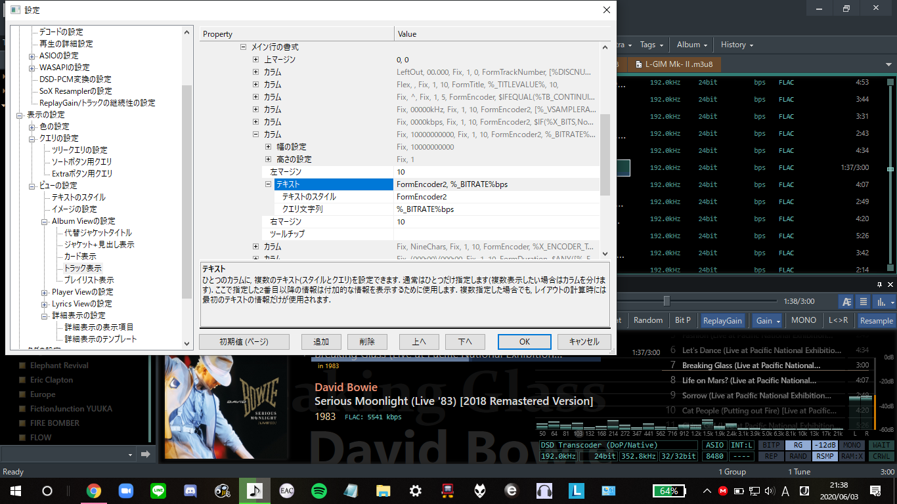Enable the MONO playback toggle
This screenshot has height=504, width=897.
[804, 320]
